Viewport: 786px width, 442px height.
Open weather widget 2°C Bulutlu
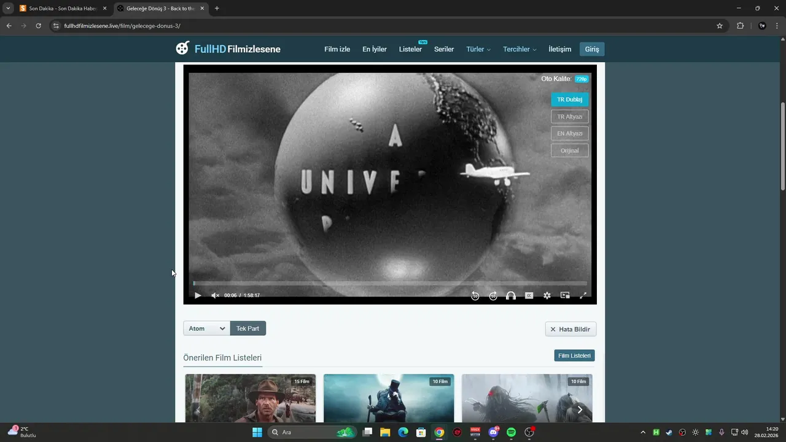coord(22,432)
